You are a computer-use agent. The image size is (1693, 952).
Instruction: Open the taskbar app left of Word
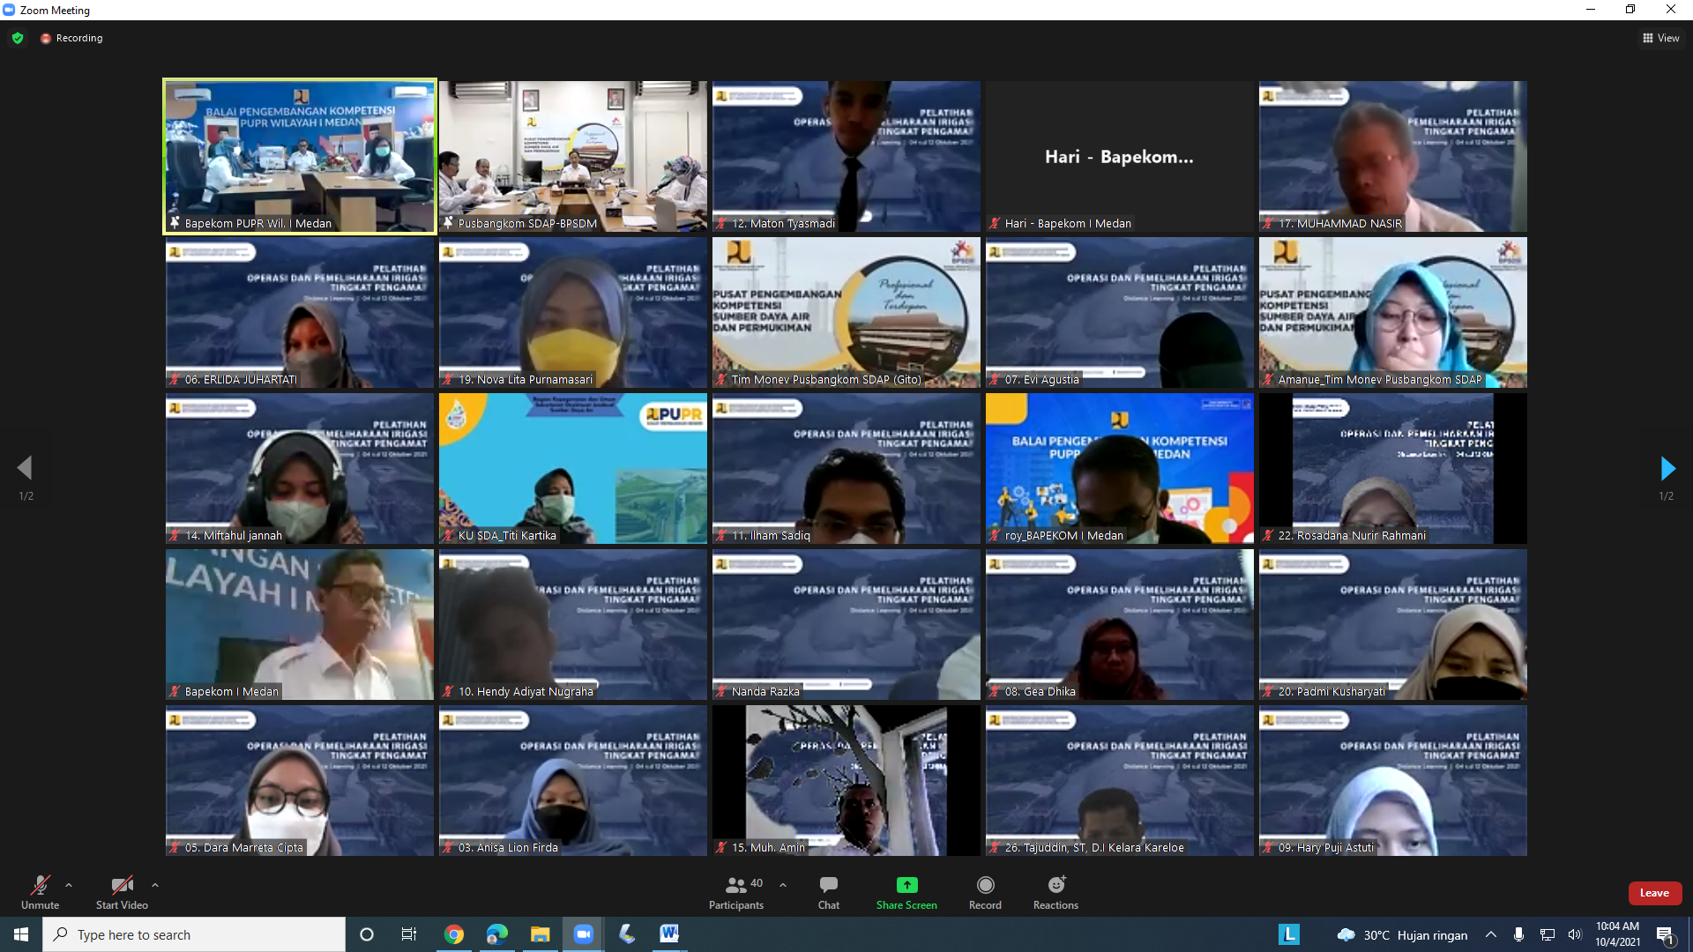click(627, 934)
